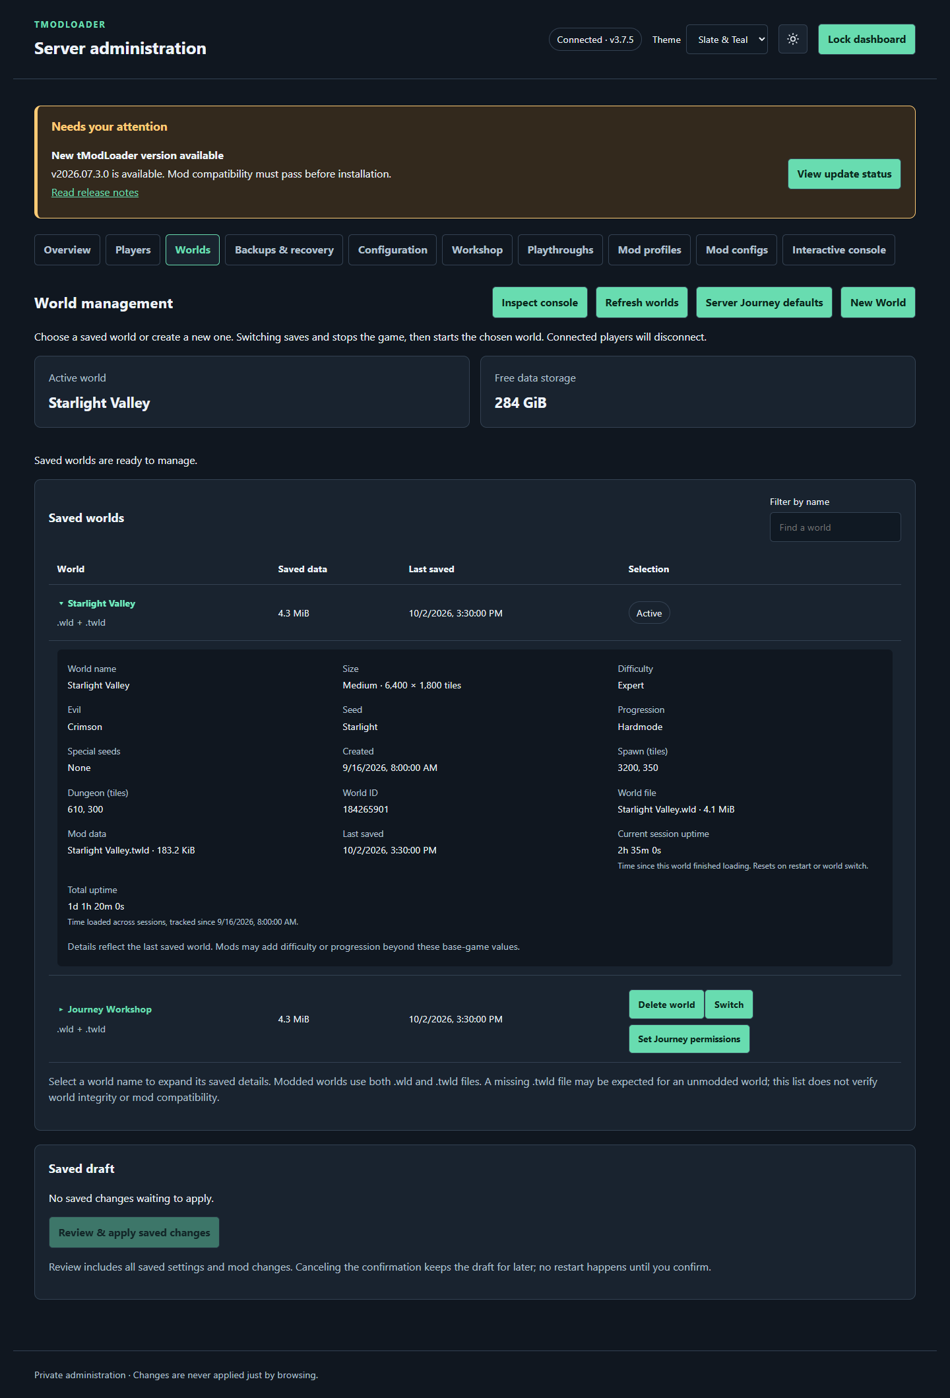
Task: Open the Overview tab
Action: coord(67,250)
